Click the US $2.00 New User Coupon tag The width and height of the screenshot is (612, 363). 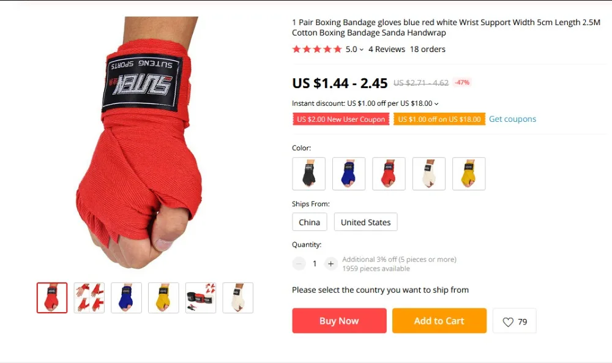click(341, 119)
